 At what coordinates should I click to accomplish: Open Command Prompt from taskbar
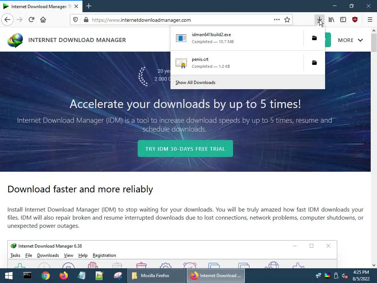tap(27, 276)
